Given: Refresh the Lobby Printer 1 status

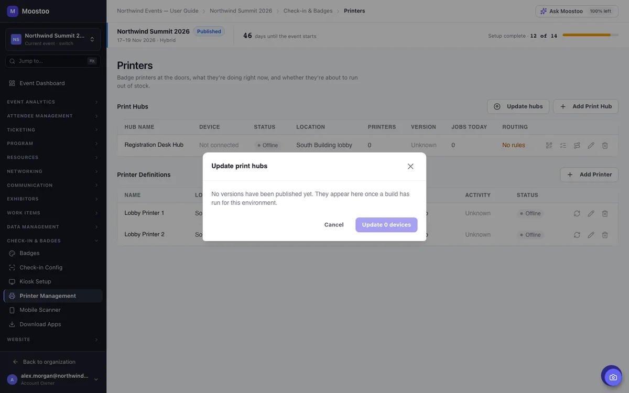Looking at the screenshot, I should pos(577,213).
